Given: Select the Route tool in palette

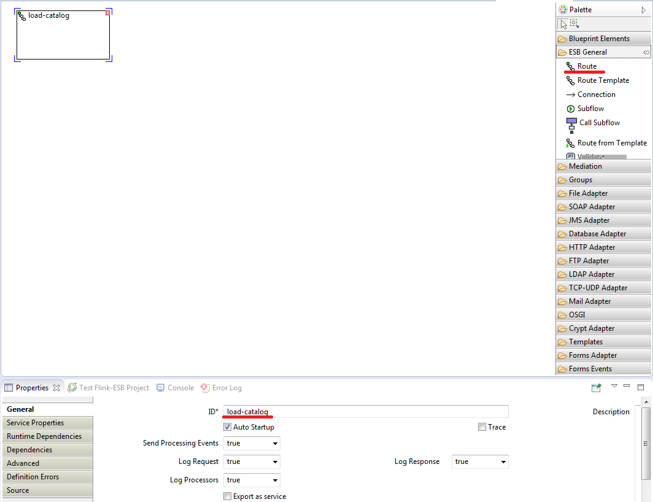Looking at the screenshot, I should click(x=586, y=66).
